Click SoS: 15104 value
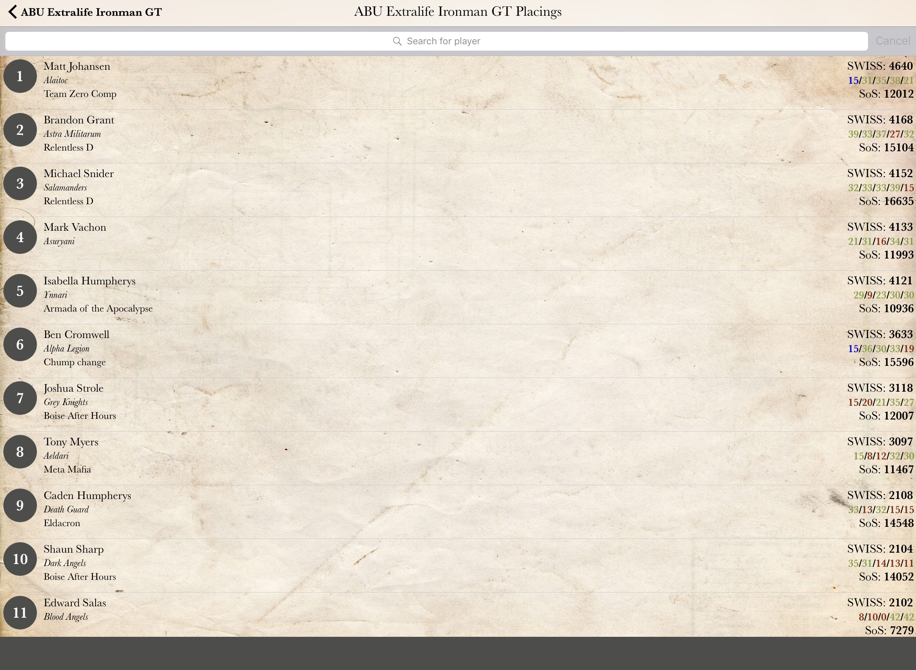 (x=886, y=148)
